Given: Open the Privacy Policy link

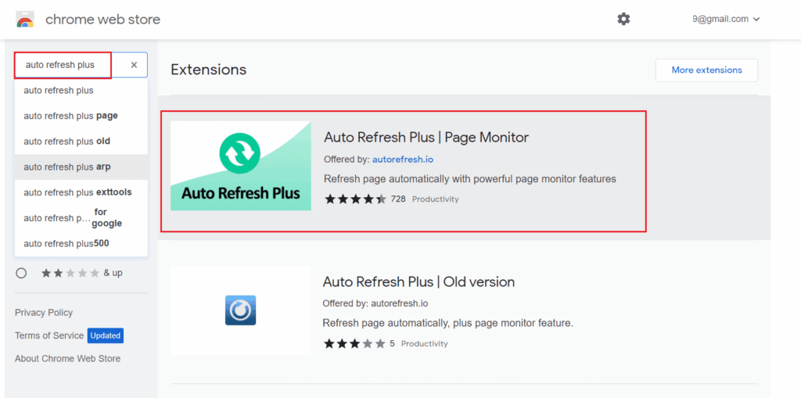Looking at the screenshot, I should point(44,313).
